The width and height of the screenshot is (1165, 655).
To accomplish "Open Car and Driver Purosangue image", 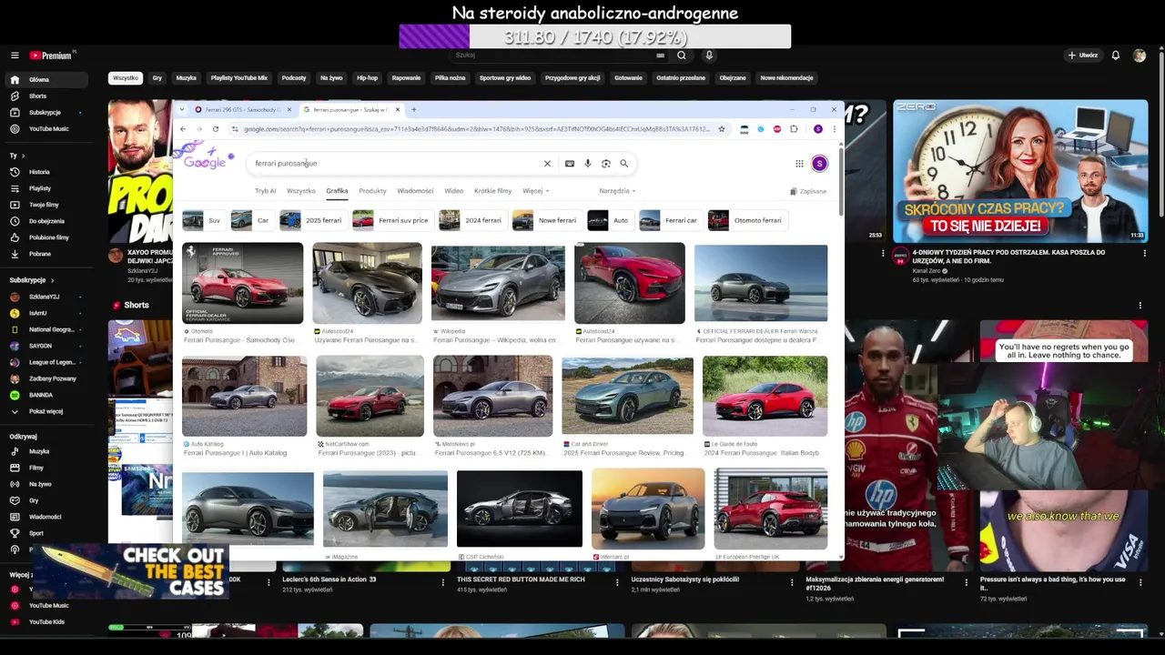I will (627, 396).
